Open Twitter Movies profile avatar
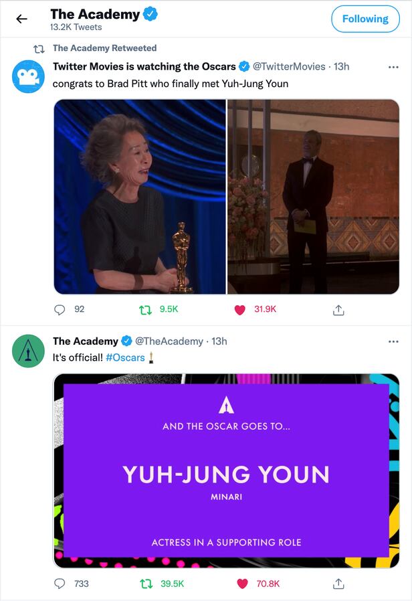Image resolution: width=412 pixels, height=601 pixels. (x=28, y=76)
